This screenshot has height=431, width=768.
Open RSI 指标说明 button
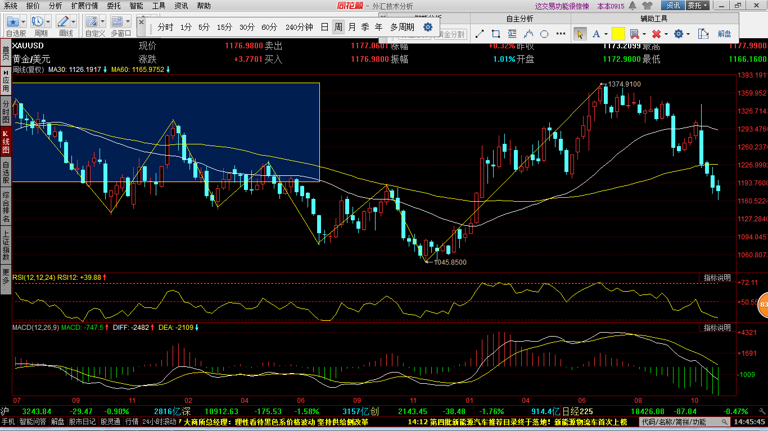pyautogui.click(x=717, y=278)
